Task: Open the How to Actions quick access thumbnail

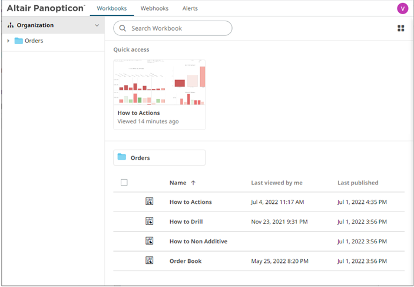Action: point(159,82)
